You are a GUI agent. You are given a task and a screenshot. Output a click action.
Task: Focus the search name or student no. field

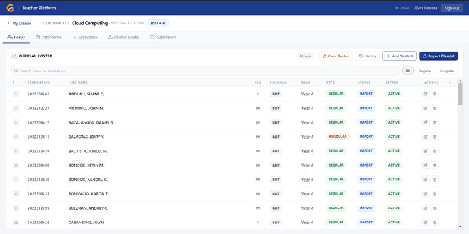click(205, 71)
